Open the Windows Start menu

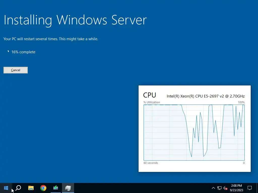[6, 188]
